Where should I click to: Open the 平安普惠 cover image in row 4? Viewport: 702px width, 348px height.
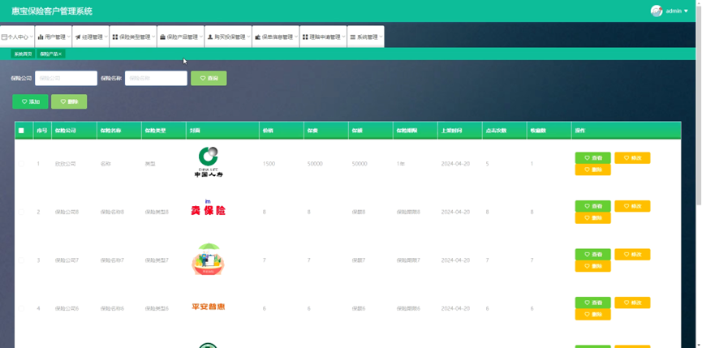point(209,307)
